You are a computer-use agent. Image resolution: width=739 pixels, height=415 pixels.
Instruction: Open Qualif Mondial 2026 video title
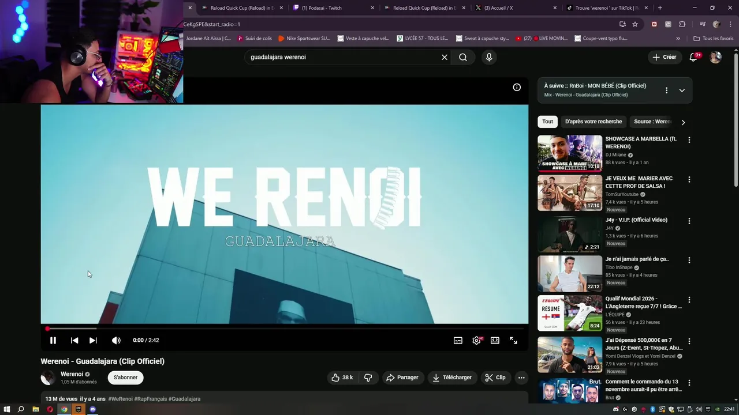pos(643,303)
